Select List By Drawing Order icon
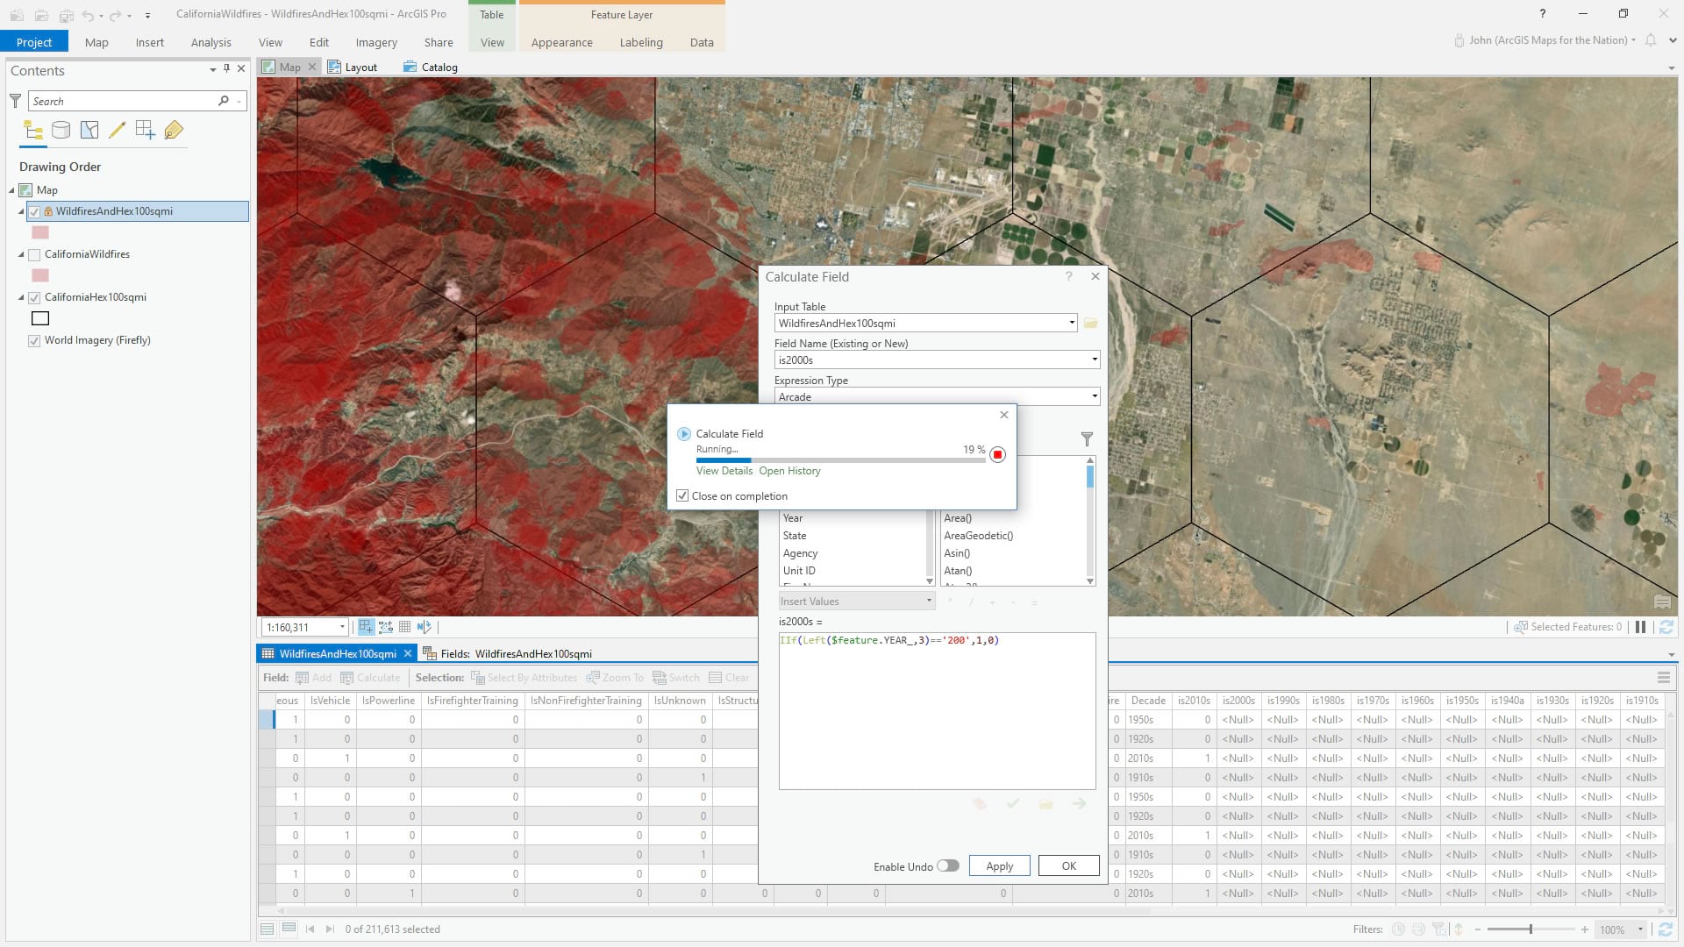The height and width of the screenshot is (947, 1684). [33, 131]
